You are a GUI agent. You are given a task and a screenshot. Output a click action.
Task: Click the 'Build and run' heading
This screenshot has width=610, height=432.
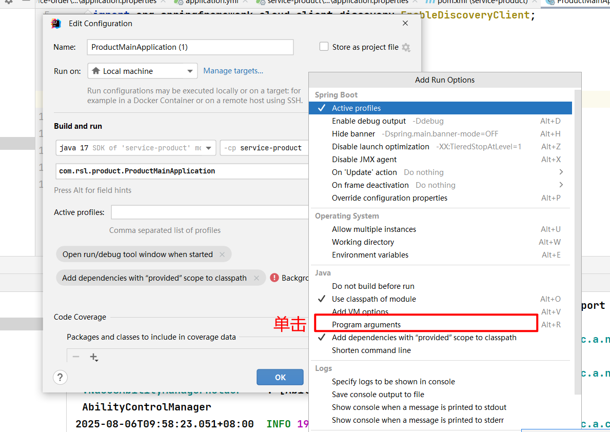coord(78,126)
